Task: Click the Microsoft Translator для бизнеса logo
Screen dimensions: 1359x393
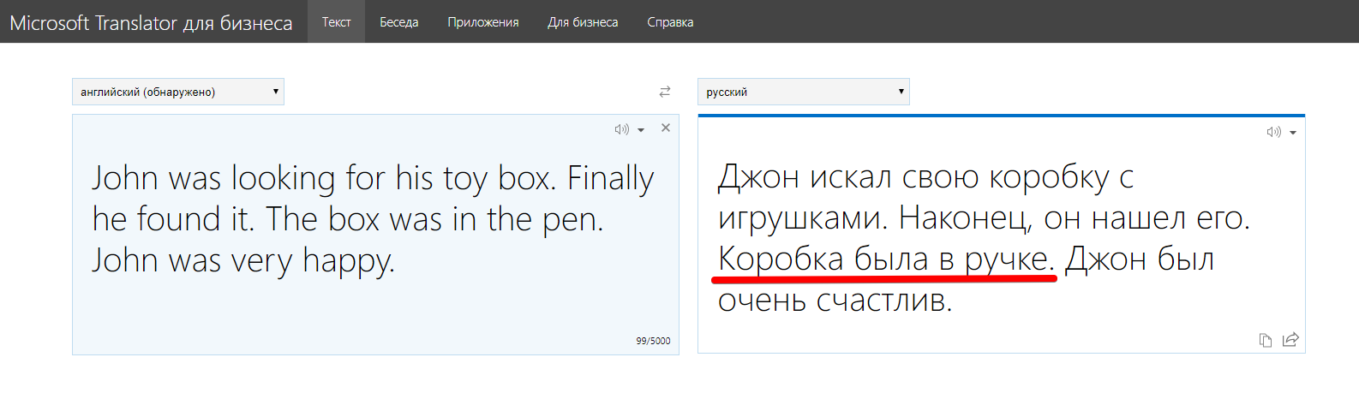Action: point(151,22)
